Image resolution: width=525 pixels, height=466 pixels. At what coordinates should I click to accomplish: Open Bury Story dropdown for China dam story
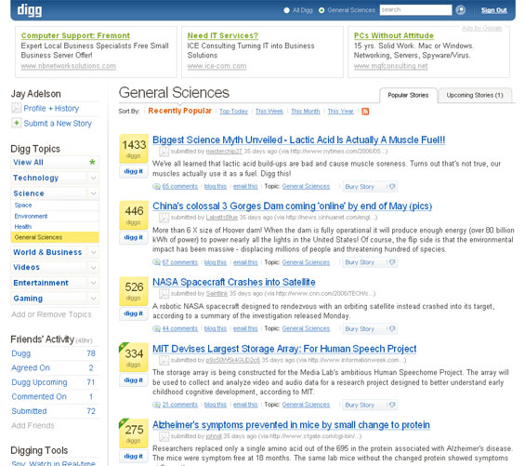click(x=360, y=262)
